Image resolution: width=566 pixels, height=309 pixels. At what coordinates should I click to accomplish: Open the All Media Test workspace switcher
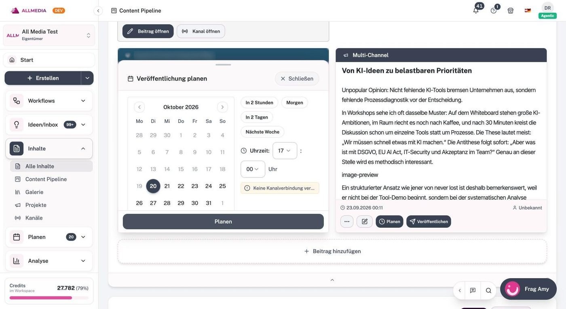click(x=49, y=35)
